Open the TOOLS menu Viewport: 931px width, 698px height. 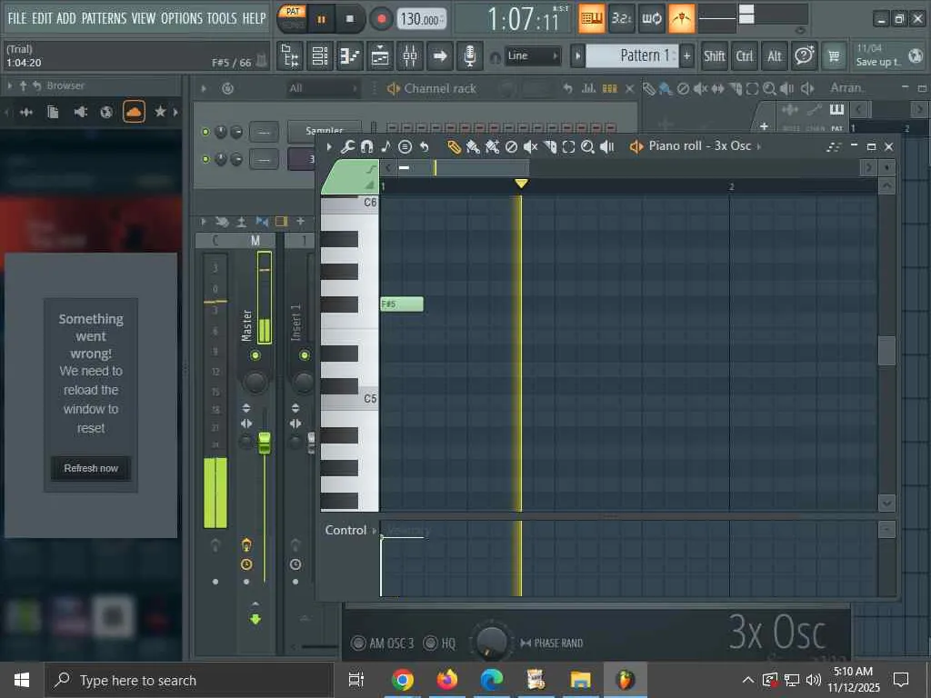[222, 18]
